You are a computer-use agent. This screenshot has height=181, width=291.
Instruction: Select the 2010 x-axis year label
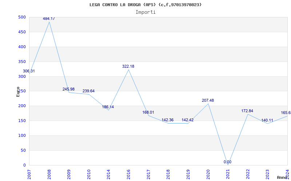89,174
